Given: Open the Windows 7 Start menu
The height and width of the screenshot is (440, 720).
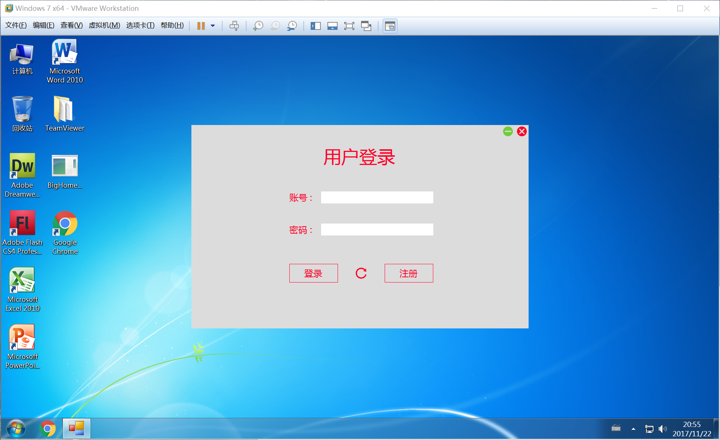Looking at the screenshot, I should click(16, 428).
